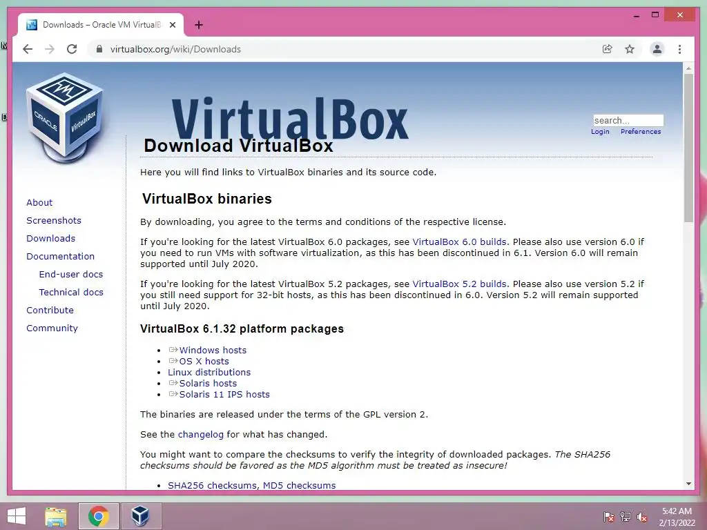This screenshot has height=530, width=707.
Task: Open the Action Center flag tray icon
Action: (608, 517)
